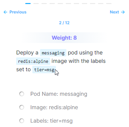The height and width of the screenshot is (127, 129).
Task: Jump to the third progress bar segment
Action: point(44,3)
